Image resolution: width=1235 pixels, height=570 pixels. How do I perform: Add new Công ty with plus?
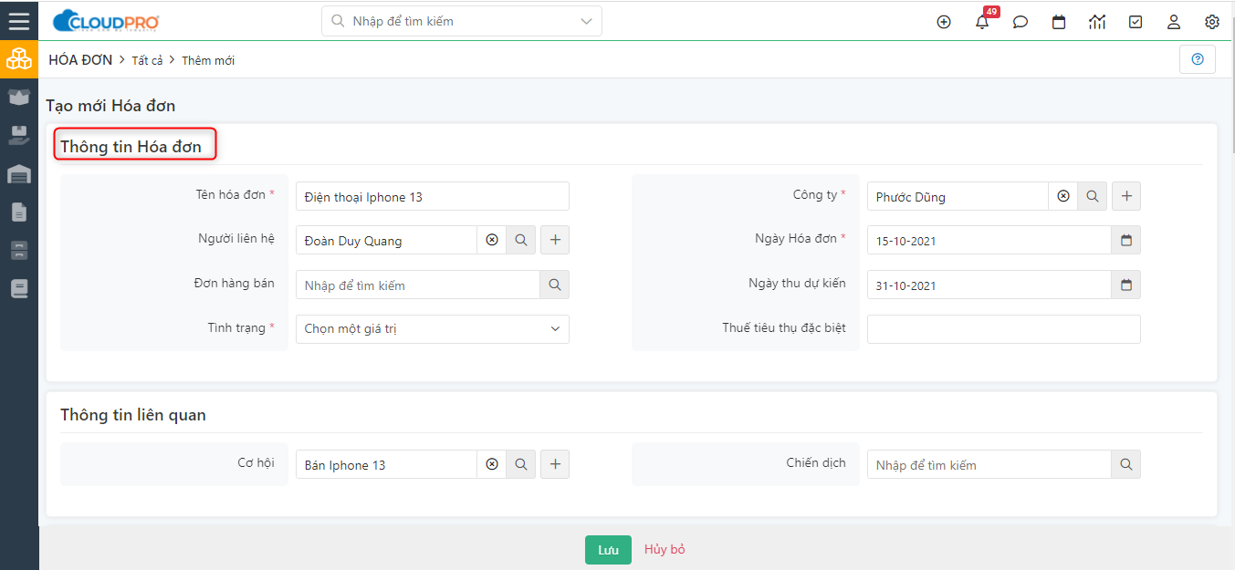1126,196
